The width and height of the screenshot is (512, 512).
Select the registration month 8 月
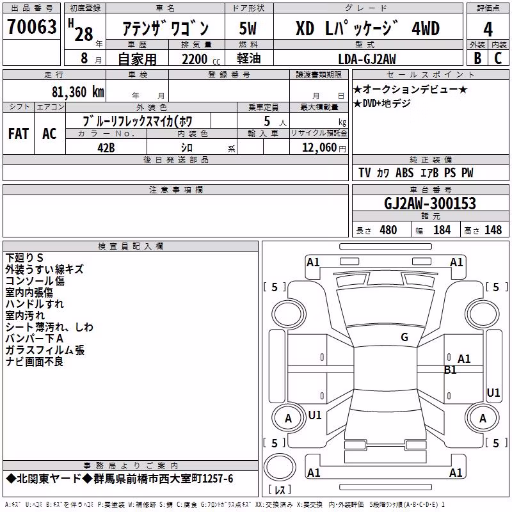tap(91, 58)
